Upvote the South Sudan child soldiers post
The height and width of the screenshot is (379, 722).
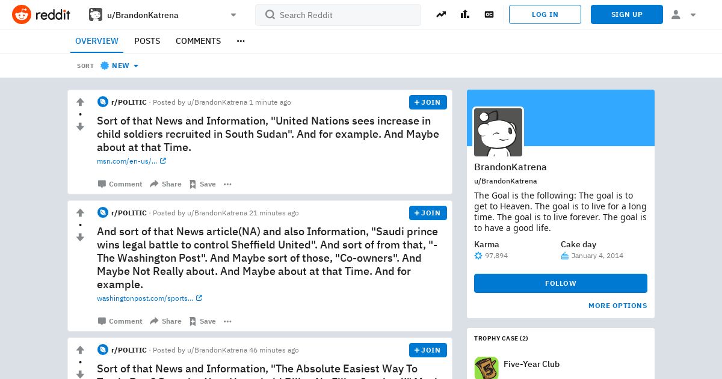(x=80, y=102)
